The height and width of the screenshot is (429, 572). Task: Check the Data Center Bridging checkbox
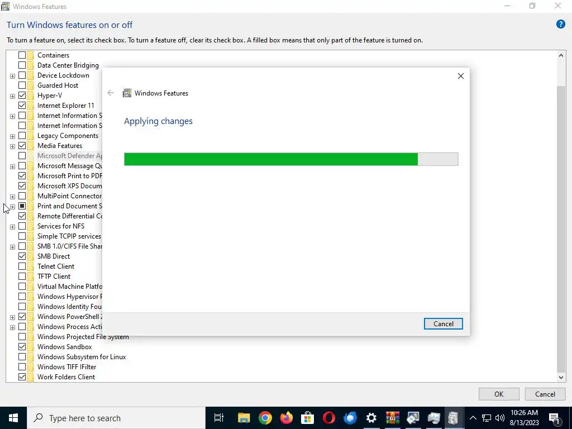(x=22, y=65)
